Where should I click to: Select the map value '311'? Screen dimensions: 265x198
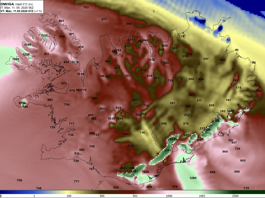click(x=199, y=100)
